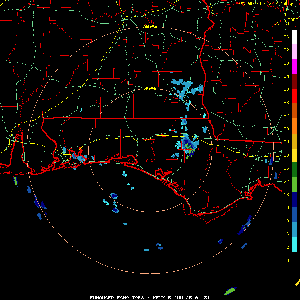The width and height of the screenshot is (300, 300).
Task: Click the K FT units label
Action: pyautogui.click(x=282, y=23)
